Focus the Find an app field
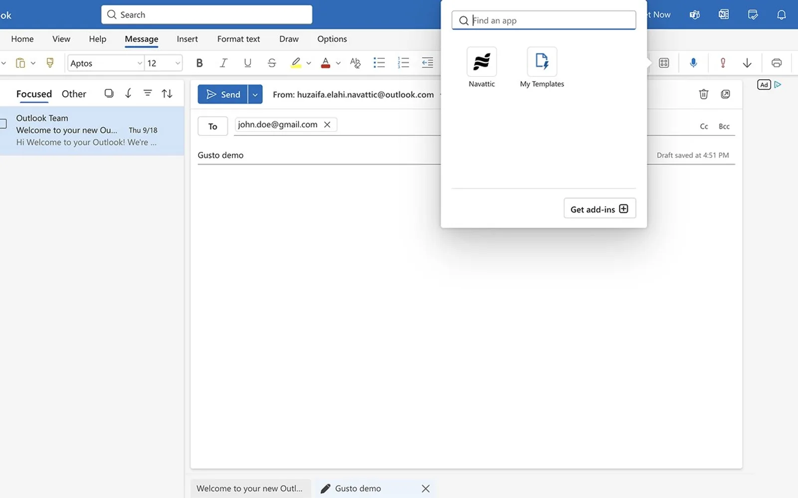This screenshot has width=798, height=498. (x=544, y=20)
